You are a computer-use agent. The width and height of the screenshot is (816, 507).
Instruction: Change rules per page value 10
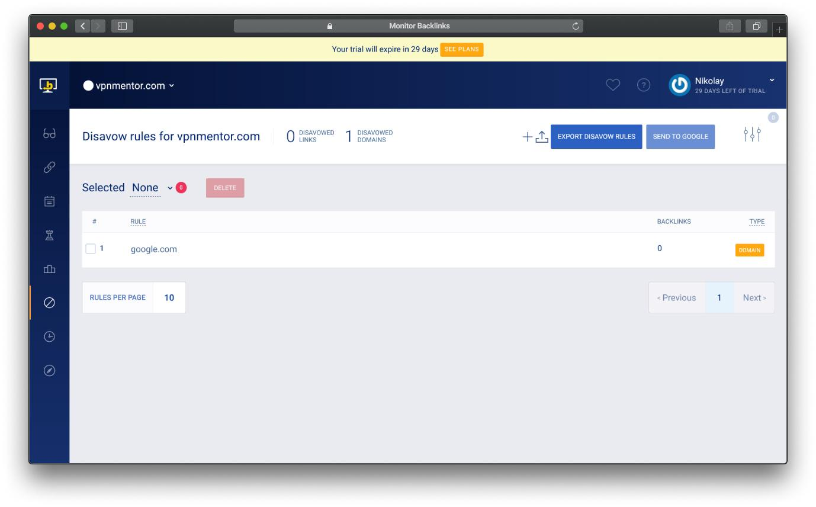click(x=169, y=297)
